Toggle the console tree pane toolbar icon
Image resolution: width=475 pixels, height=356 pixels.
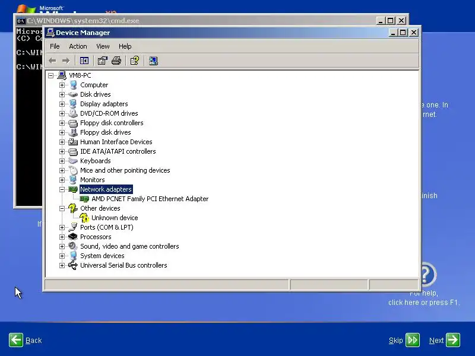pyautogui.click(x=84, y=61)
